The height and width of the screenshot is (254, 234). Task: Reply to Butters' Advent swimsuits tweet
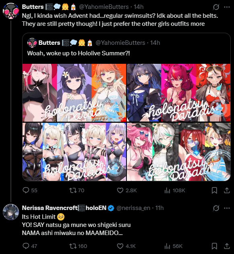30,190
